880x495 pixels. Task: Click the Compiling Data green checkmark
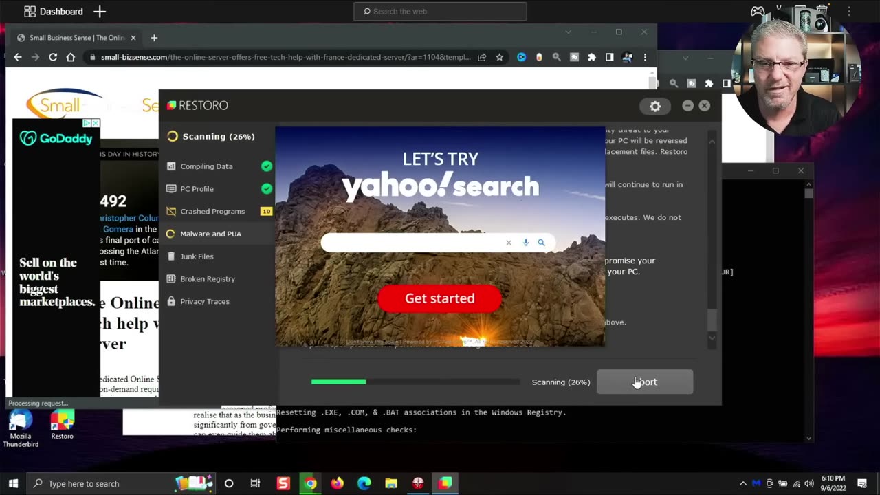coord(267,166)
